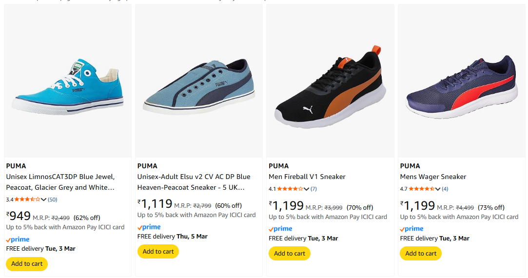Open the 4 reviews link for the Mens Wager sneaker

445,189
